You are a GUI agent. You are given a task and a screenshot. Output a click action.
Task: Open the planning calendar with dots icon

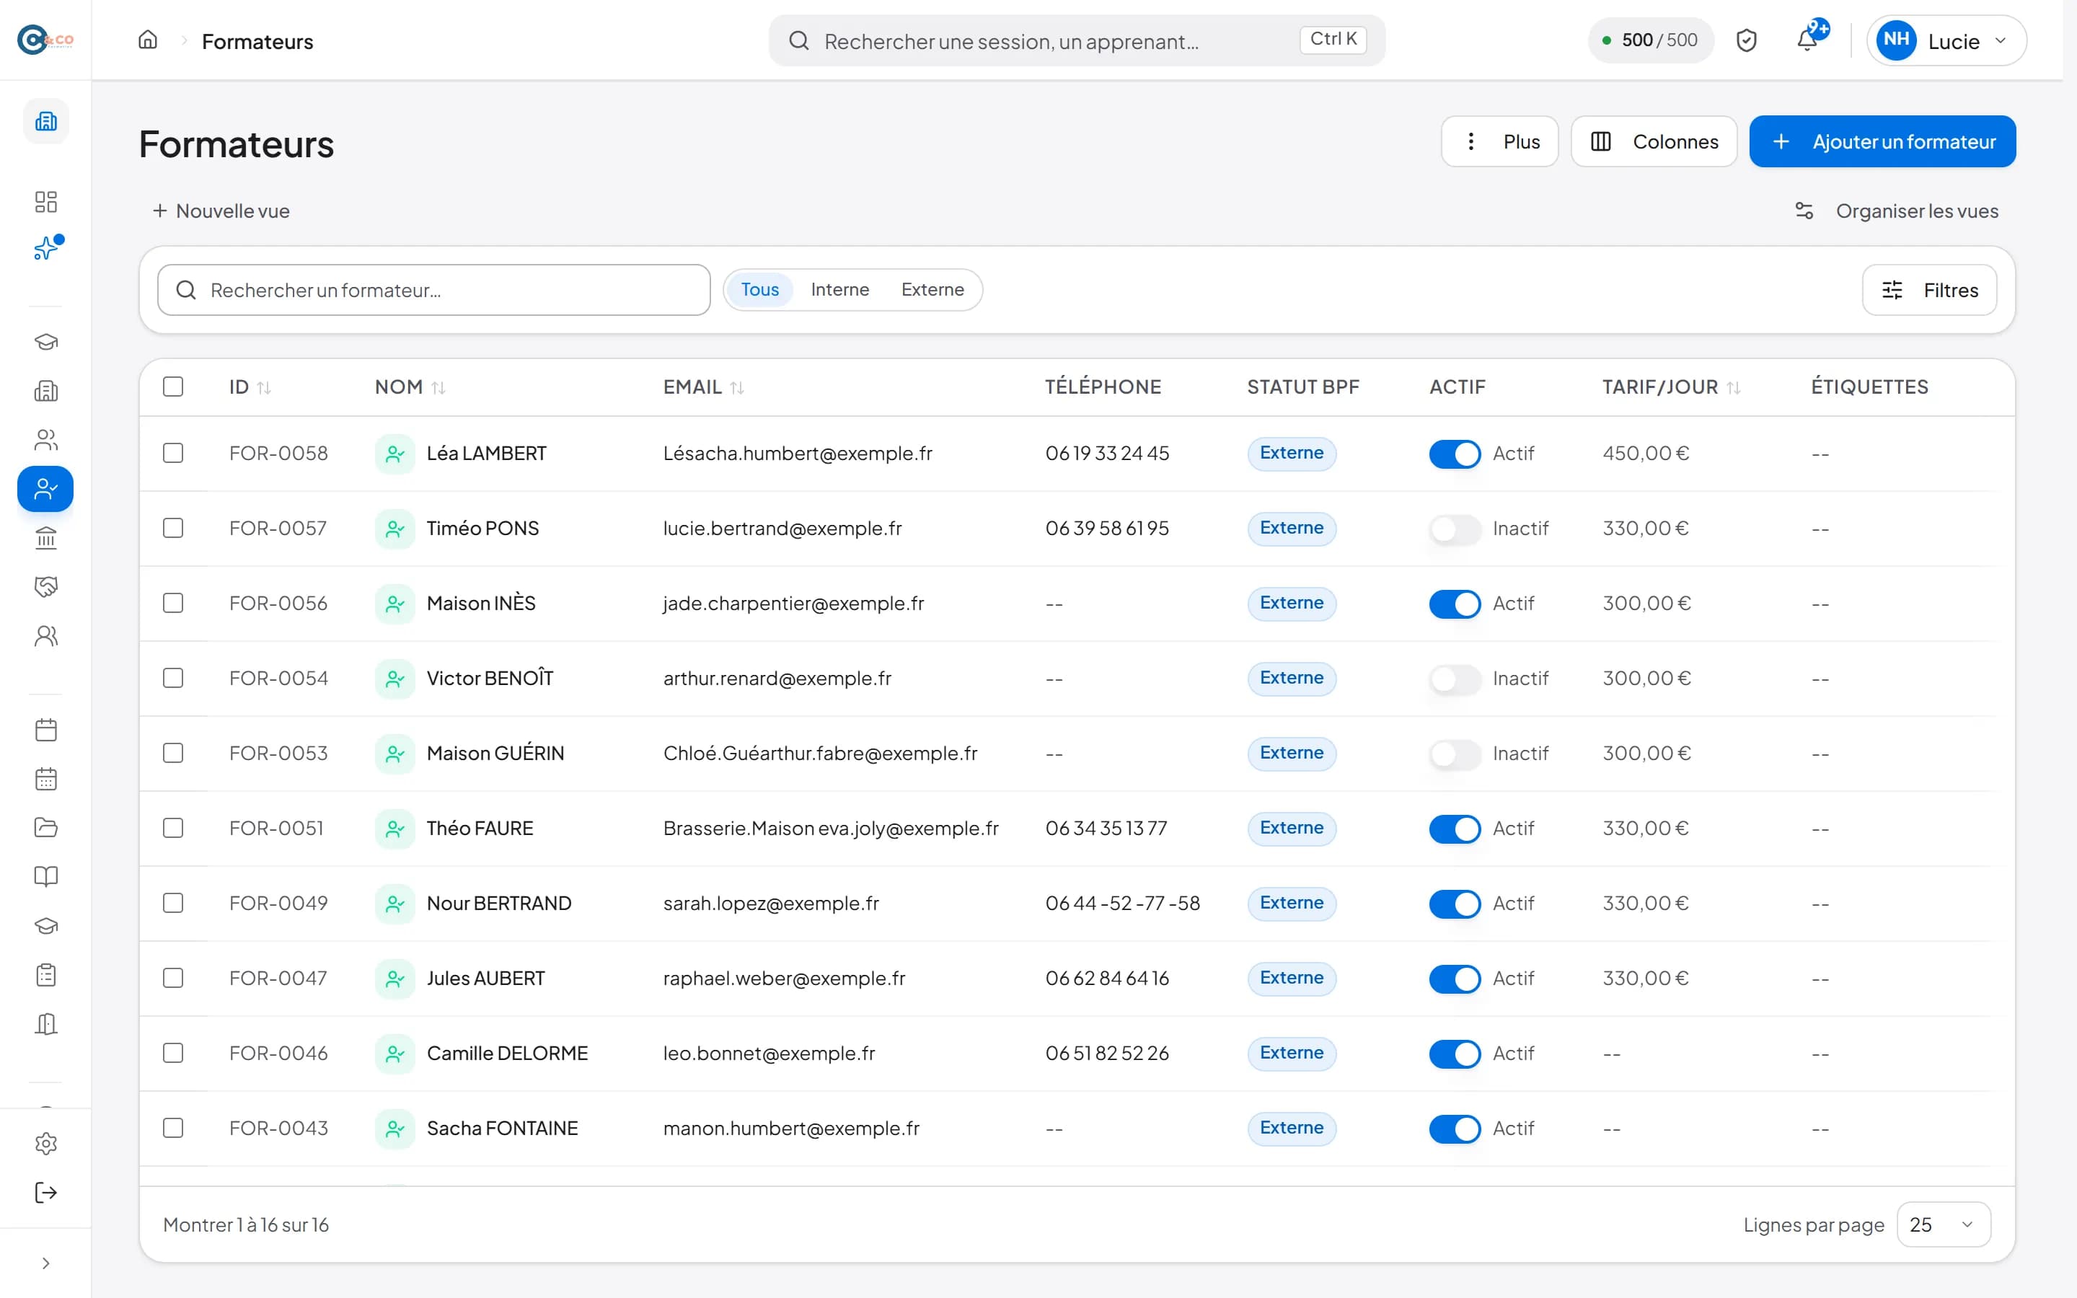[x=45, y=779]
